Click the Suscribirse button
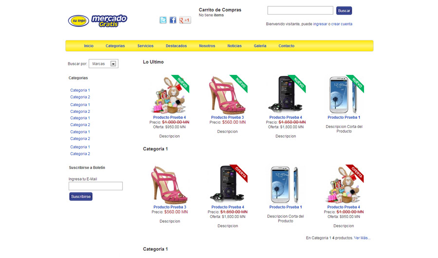The image size is (438, 258). coord(81,197)
